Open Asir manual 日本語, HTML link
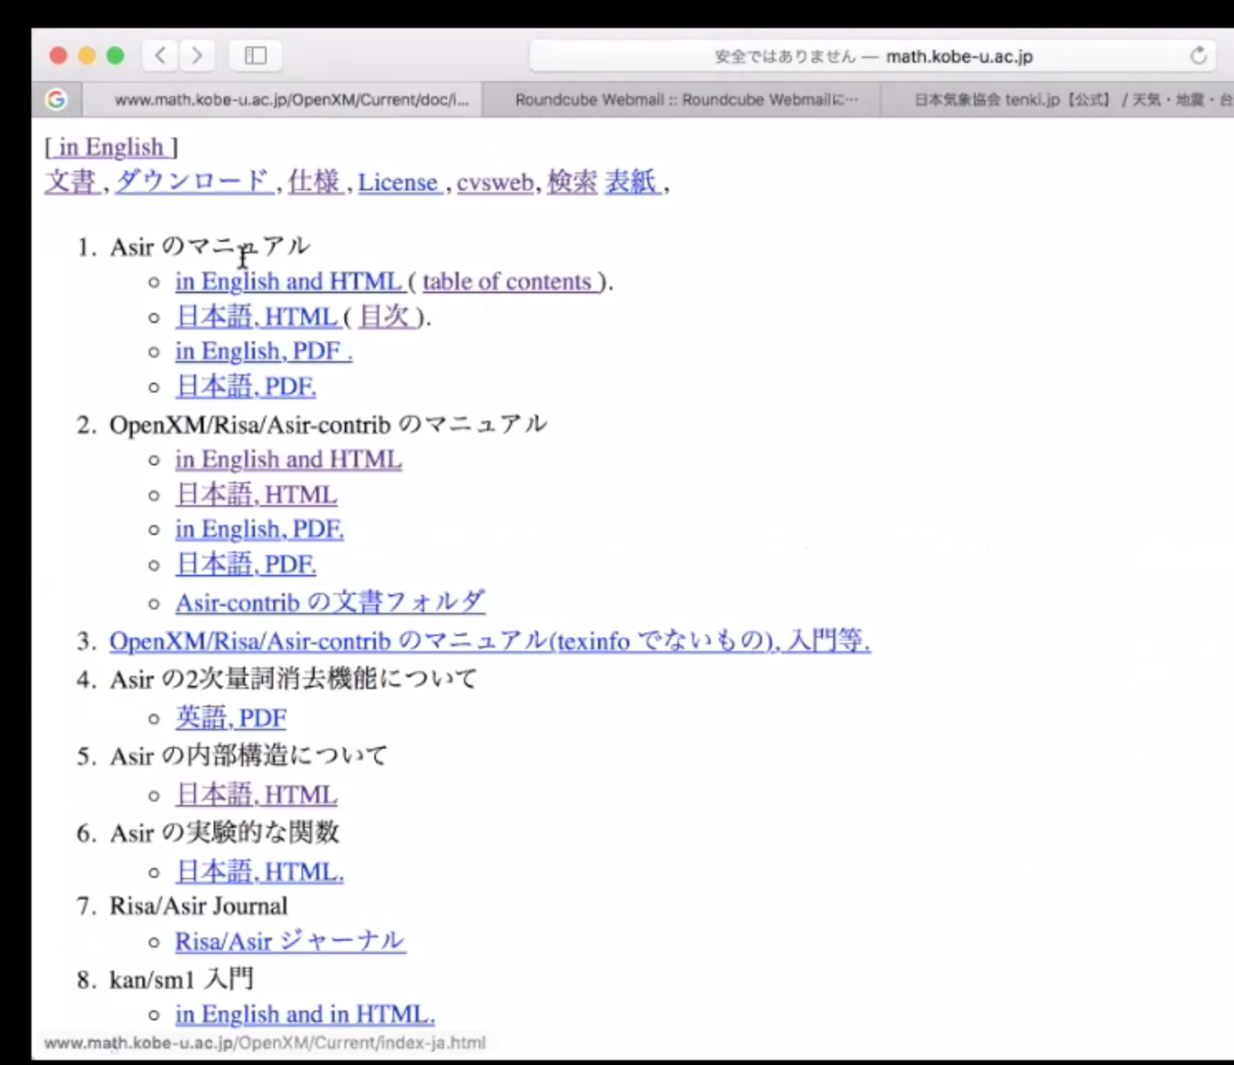 258,316
